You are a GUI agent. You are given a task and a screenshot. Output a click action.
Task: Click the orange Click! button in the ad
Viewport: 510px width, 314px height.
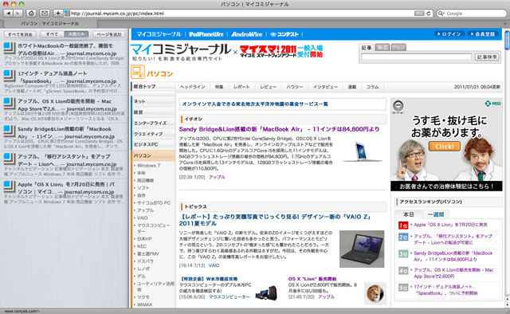pos(445,147)
